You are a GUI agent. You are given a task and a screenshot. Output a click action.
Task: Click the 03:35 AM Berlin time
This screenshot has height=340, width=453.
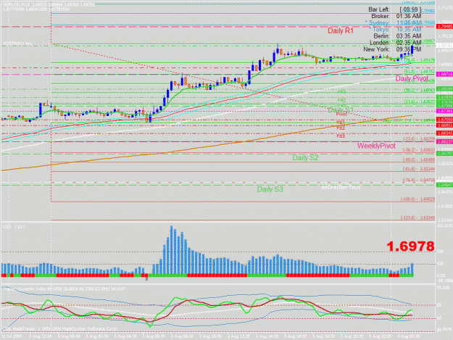(409, 36)
